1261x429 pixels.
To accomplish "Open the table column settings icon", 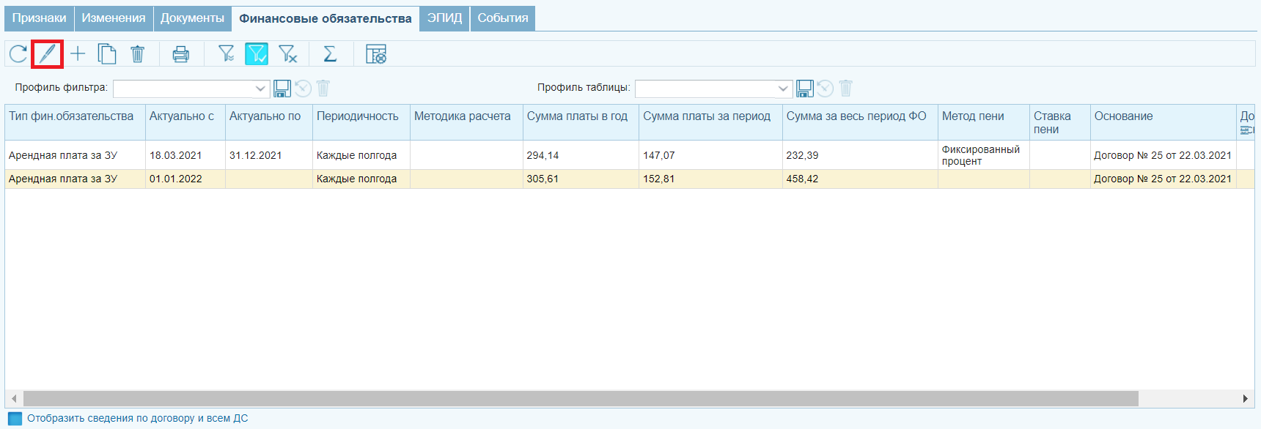I will tap(376, 53).
